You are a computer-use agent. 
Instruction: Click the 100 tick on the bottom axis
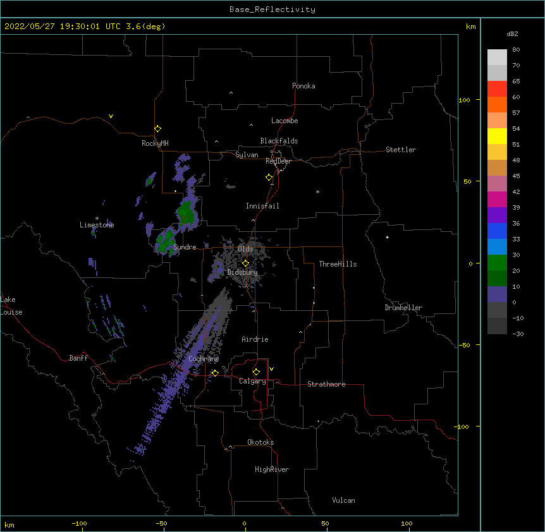coord(407,523)
